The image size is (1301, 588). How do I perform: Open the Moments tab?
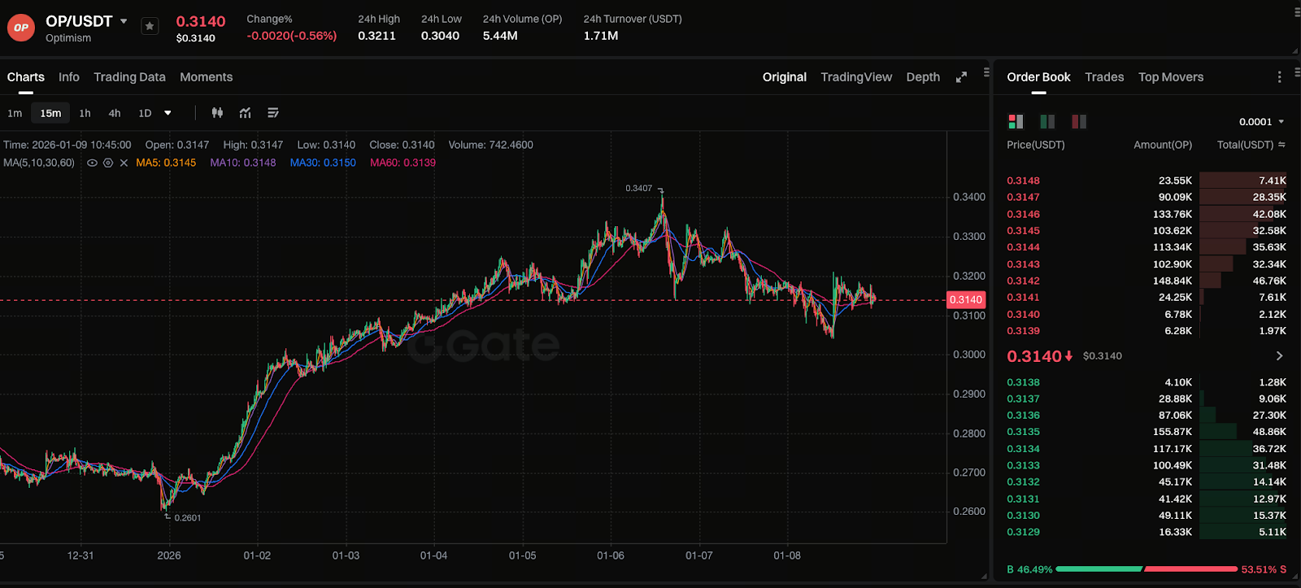click(x=206, y=77)
